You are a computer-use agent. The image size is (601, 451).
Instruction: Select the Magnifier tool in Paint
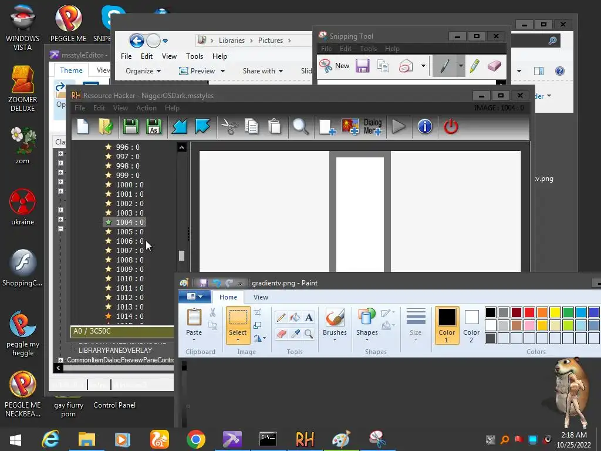coord(309,334)
